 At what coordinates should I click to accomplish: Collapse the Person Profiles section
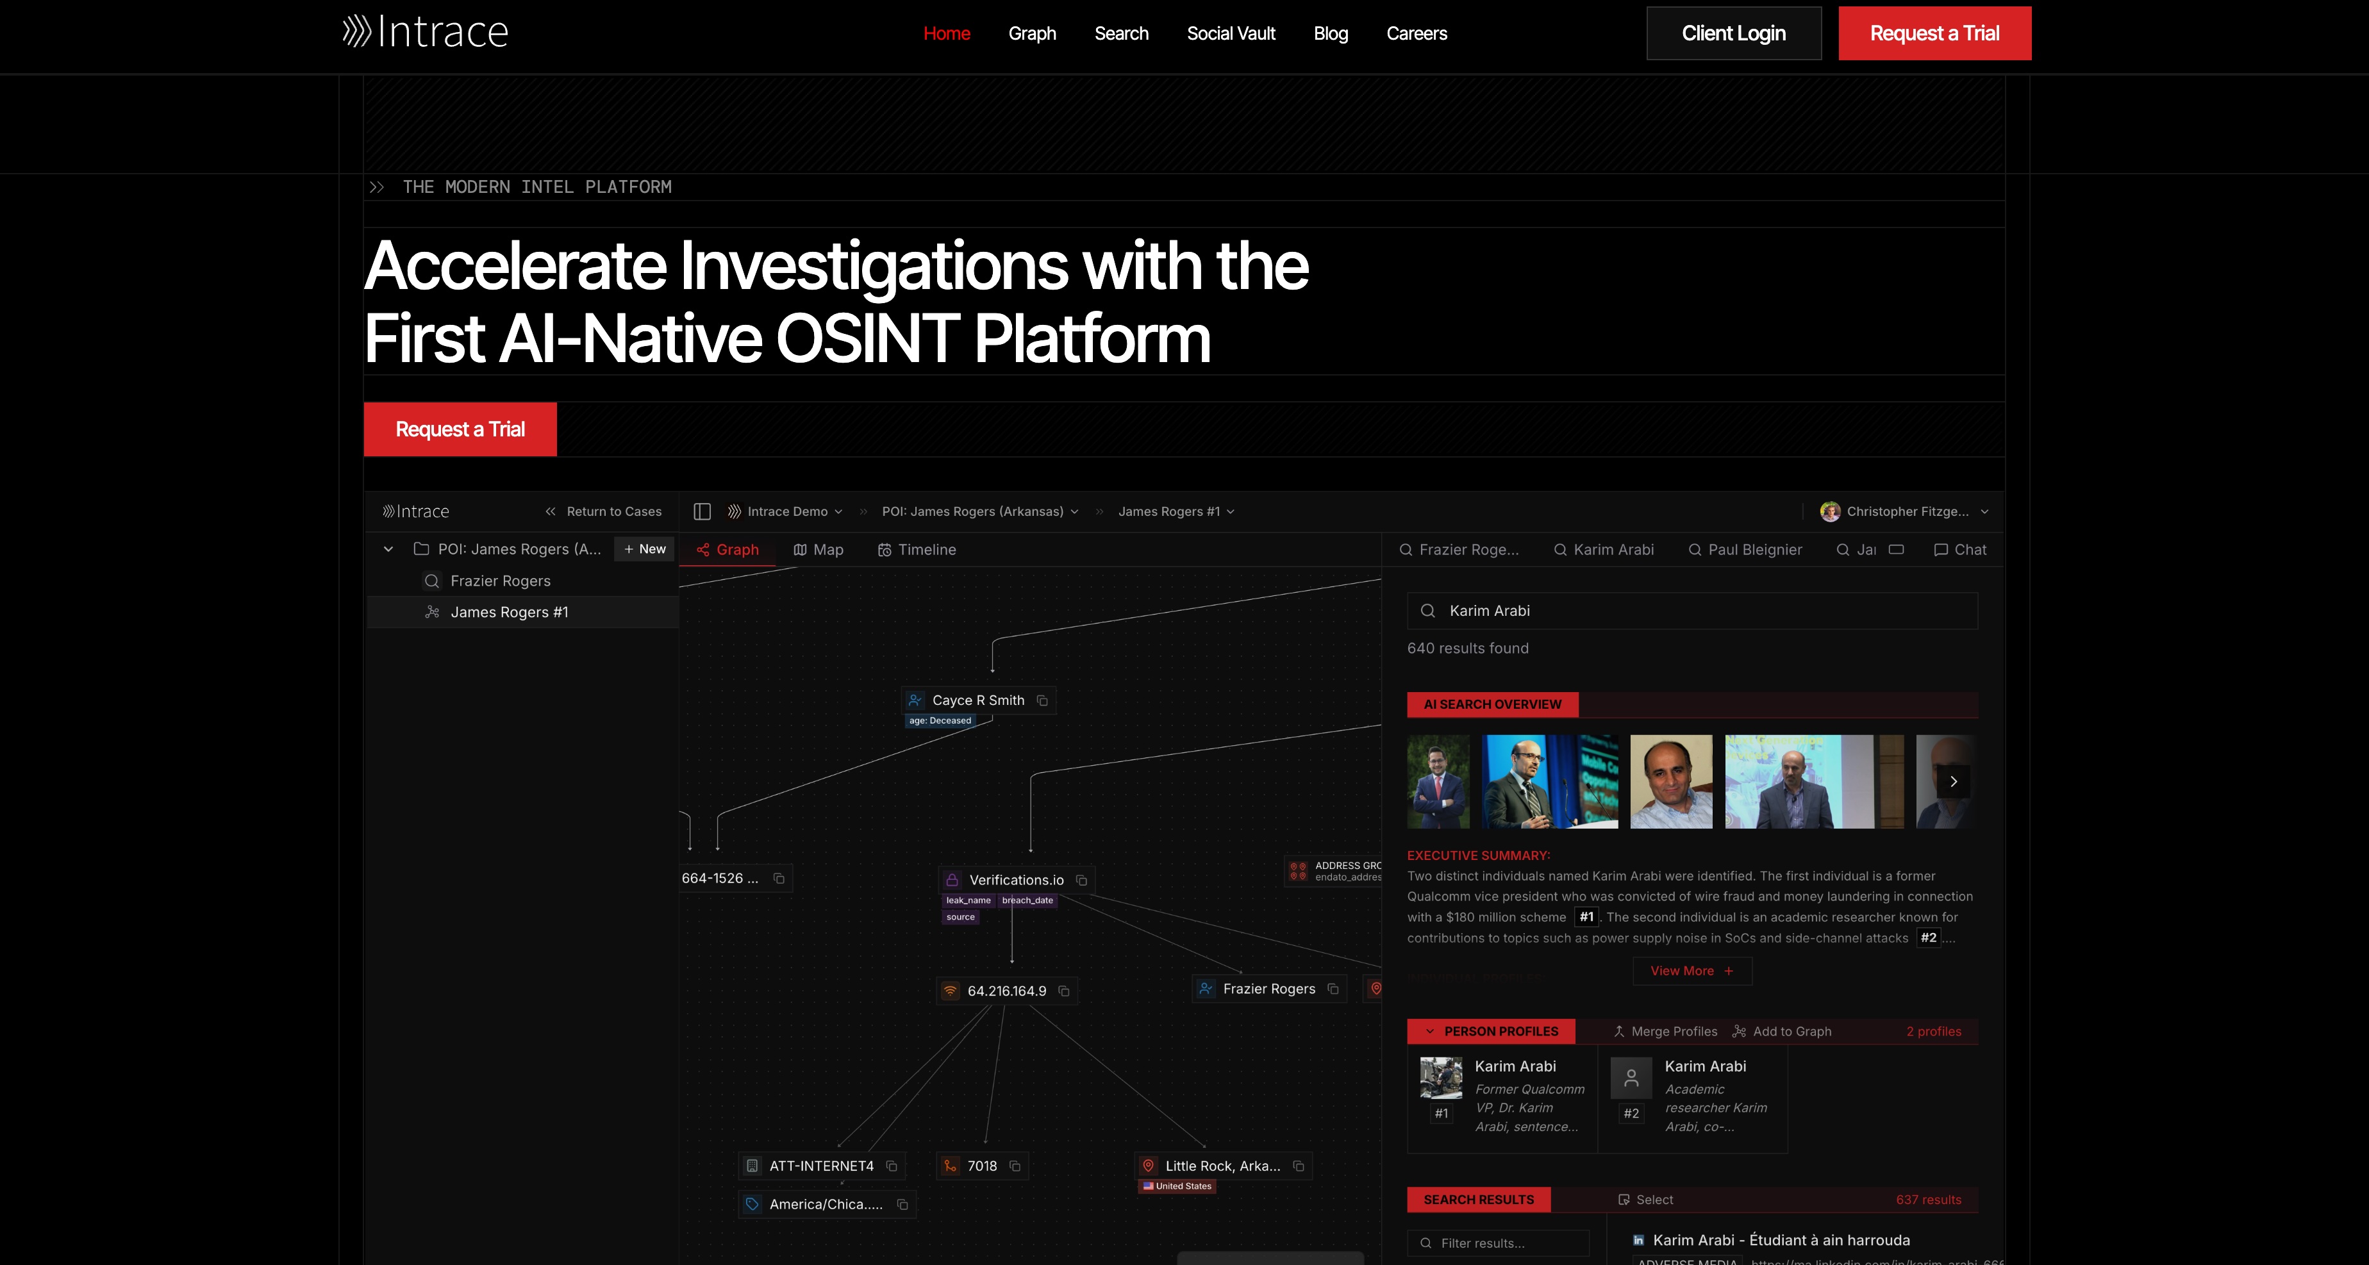(1433, 1032)
